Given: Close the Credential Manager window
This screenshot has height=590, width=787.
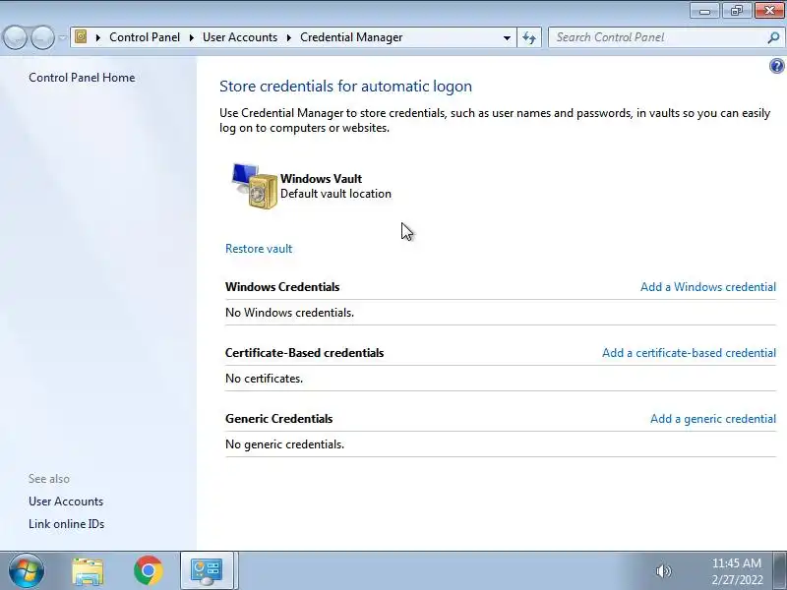Looking at the screenshot, I should tap(769, 11).
